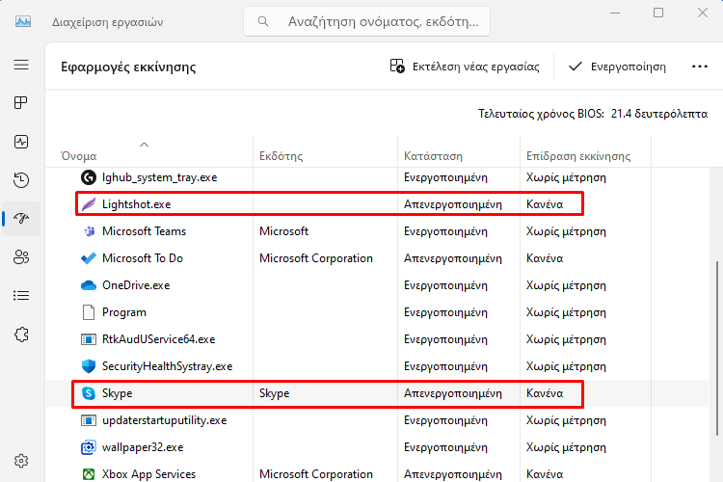Click the Lightshot feather icon

coord(89,203)
